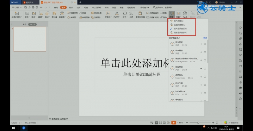Play the 周末狂欢 audio track
253x131 pixels.
(172, 44)
